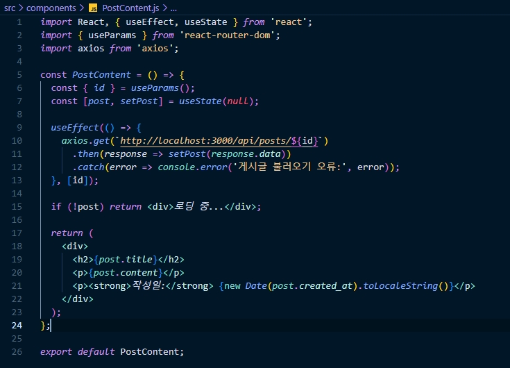
Task: Click active line number 24
Action: 17,326
